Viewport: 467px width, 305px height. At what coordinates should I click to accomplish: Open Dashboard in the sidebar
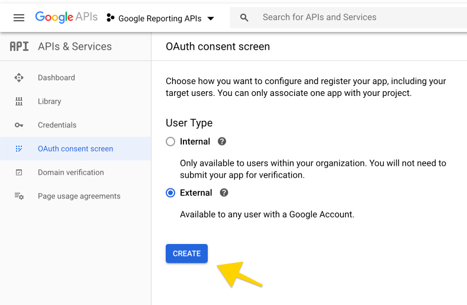point(75,78)
